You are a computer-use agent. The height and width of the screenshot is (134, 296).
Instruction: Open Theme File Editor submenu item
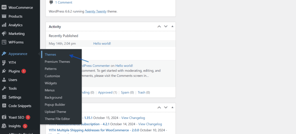click(58, 119)
